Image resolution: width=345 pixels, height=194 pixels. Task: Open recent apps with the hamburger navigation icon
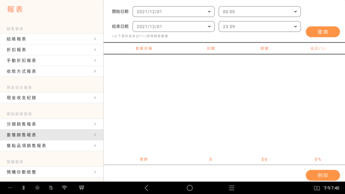[x=231, y=188]
